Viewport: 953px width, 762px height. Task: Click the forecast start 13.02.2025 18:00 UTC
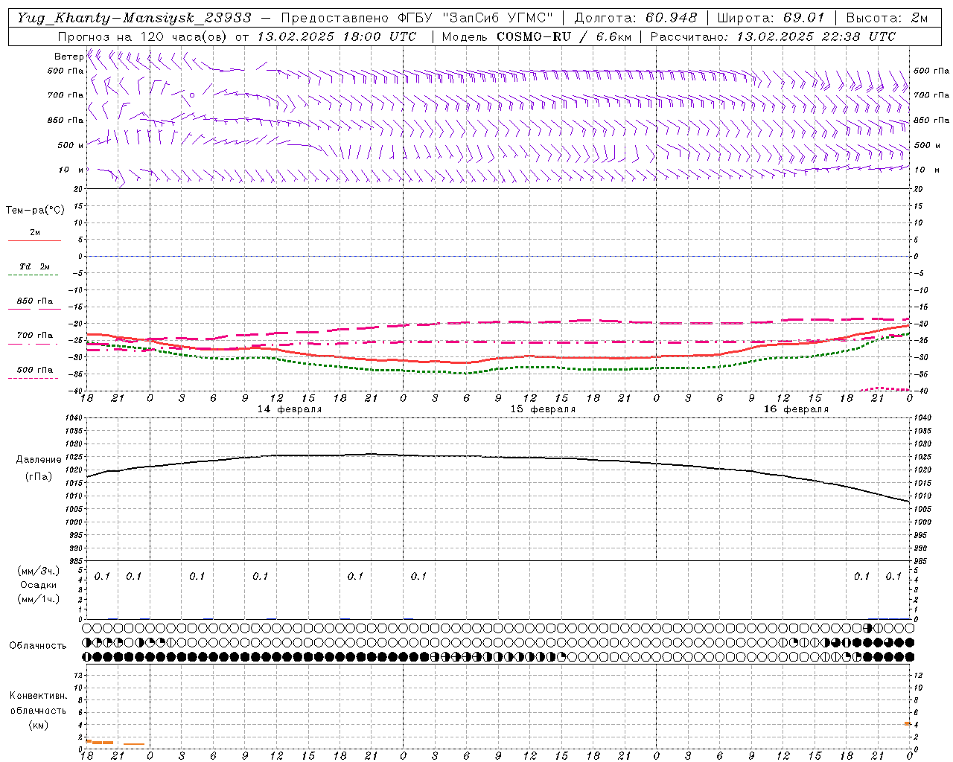tap(337, 36)
